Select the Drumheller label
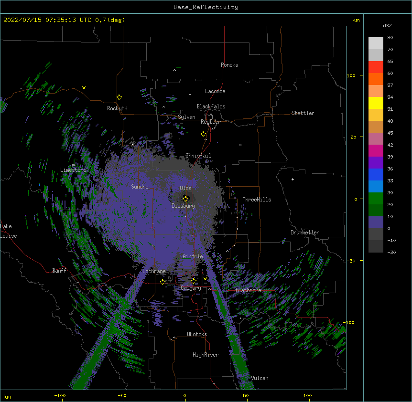The width and height of the screenshot is (412, 402). (x=305, y=233)
